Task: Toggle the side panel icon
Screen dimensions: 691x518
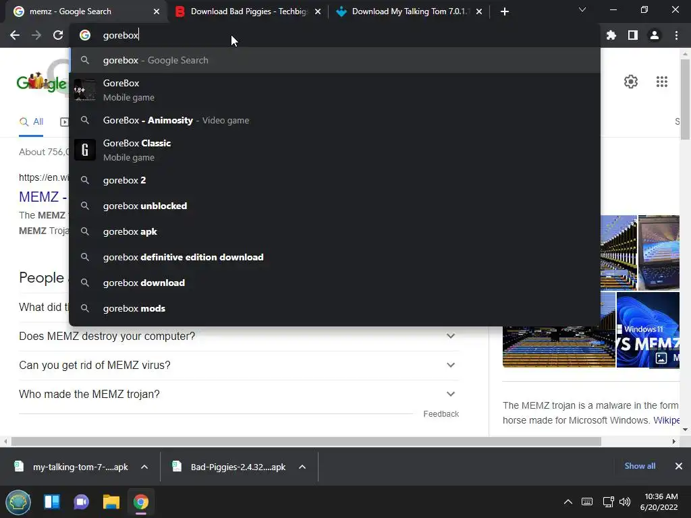Action: 633,35
